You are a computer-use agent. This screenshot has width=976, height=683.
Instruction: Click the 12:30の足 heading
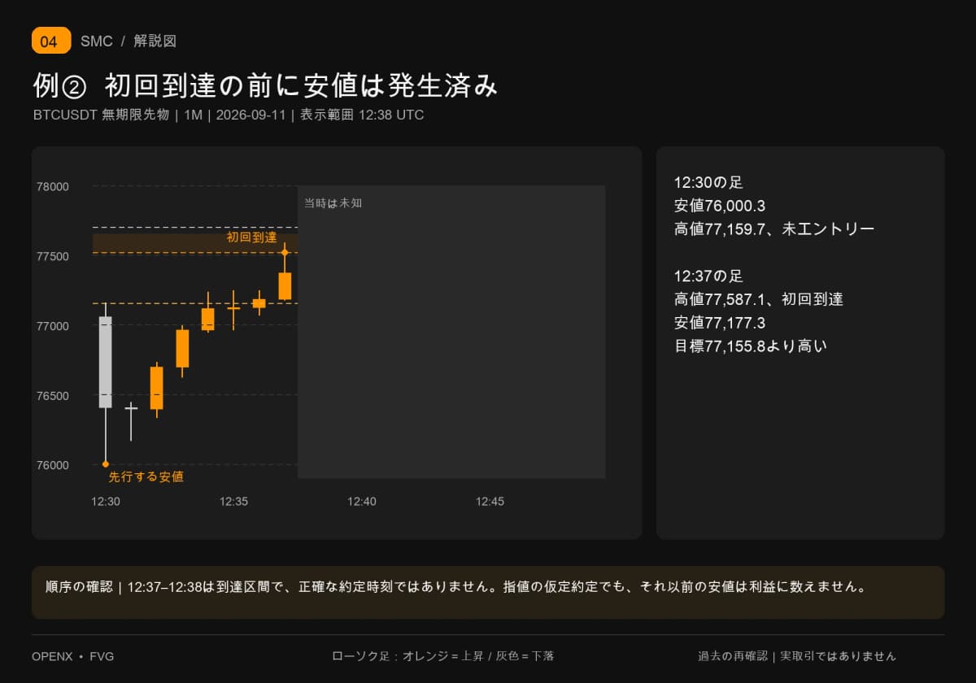click(x=708, y=183)
